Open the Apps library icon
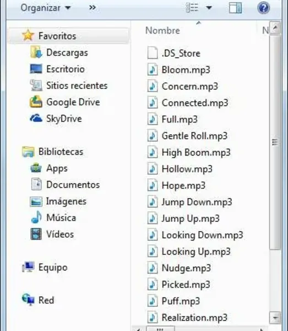The height and width of the screenshot is (331, 288). [x=36, y=168]
